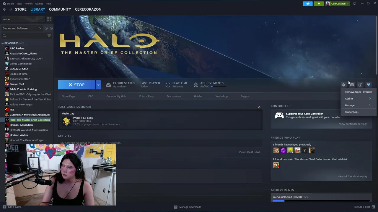378x212 pixels.
Task: Click the back navigation arrow
Action: [4, 9]
